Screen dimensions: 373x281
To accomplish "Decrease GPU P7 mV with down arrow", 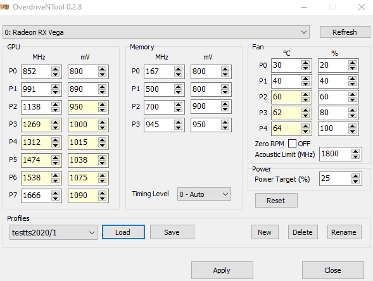I will click(102, 198).
